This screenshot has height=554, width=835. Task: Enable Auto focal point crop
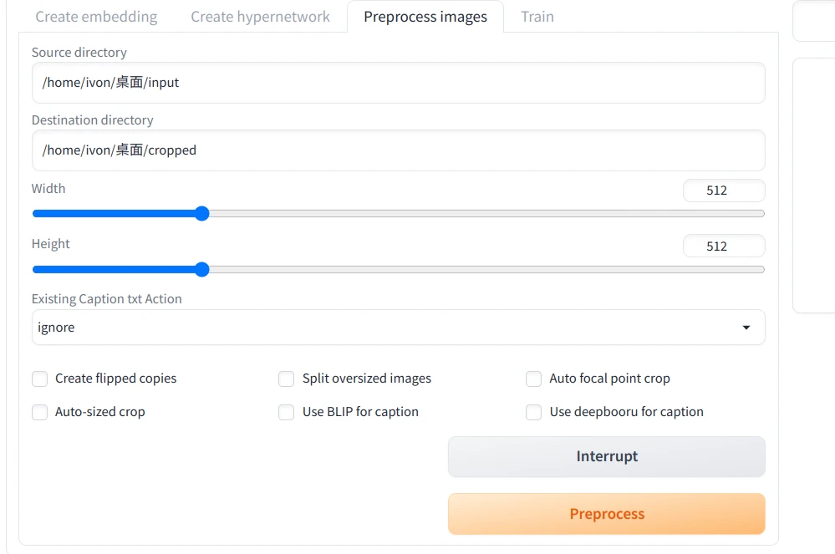coord(534,379)
